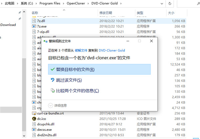Viewport: 200px width, 139px height.
Task: Select the 7z.dll file icon
Action: coord(34,21)
